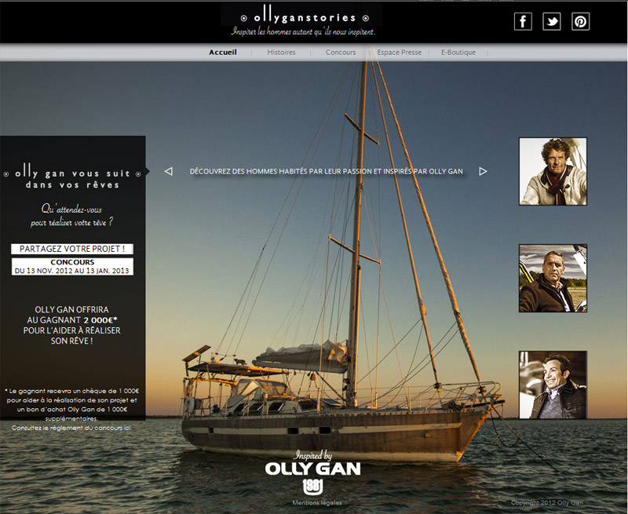This screenshot has width=628, height=514.
Task: Click the Copyright 2012 Olly Gan text
Action: point(547,503)
